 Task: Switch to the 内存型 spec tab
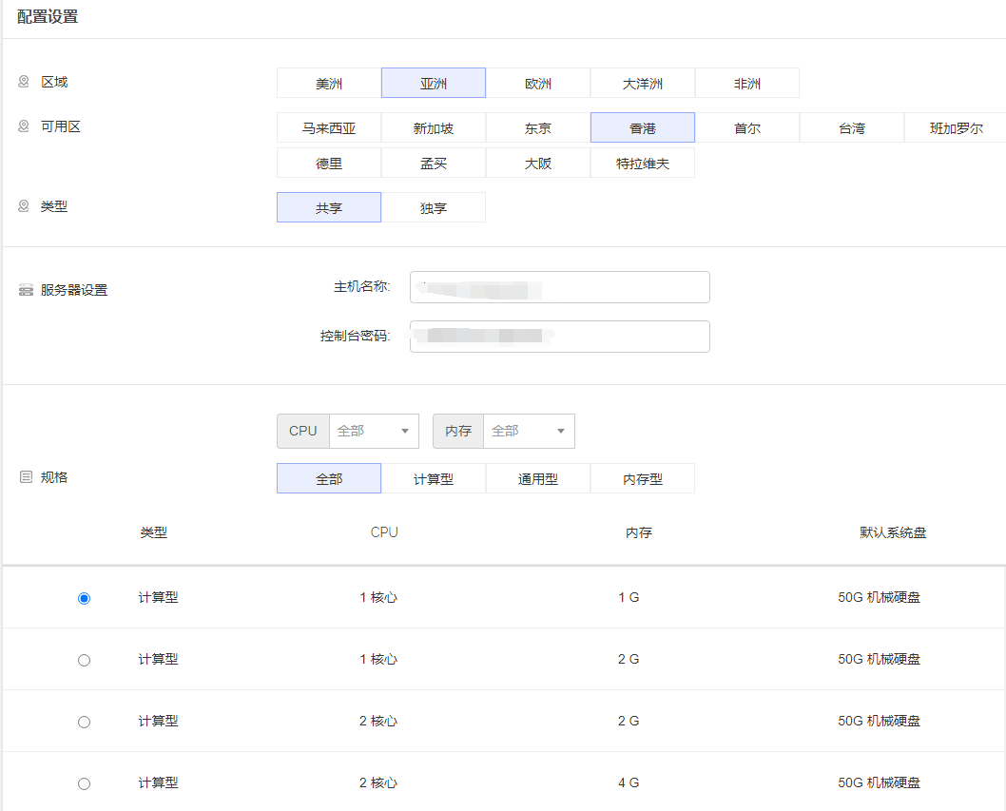tap(643, 479)
